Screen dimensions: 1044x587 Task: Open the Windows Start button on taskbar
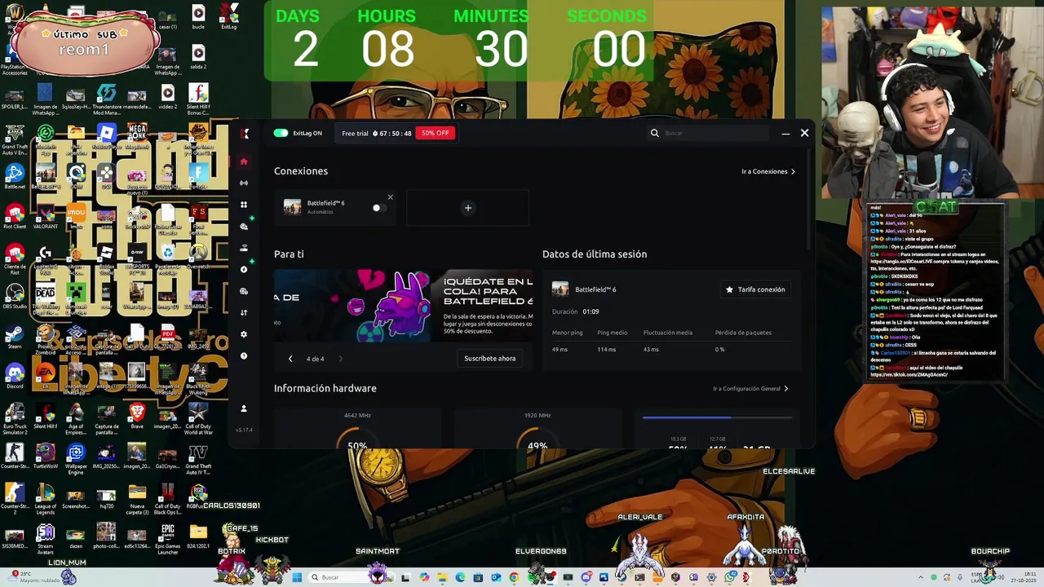tap(297, 577)
